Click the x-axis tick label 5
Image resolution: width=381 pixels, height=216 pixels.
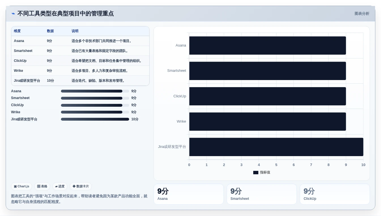click(x=276, y=165)
